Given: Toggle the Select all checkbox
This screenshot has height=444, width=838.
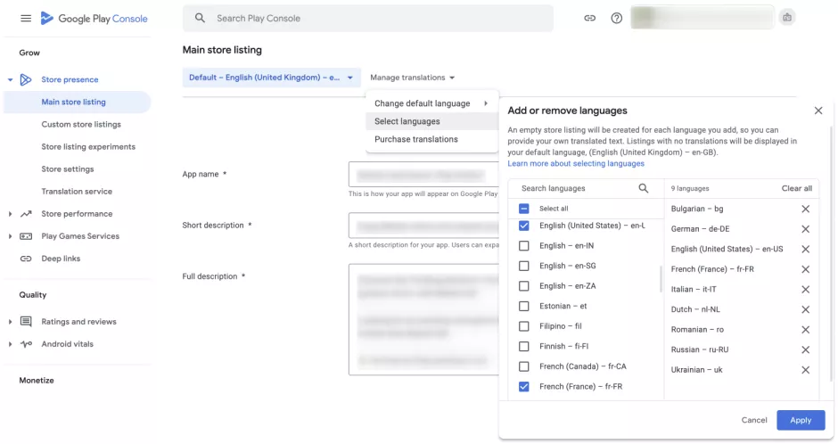Looking at the screenshot, I should 524,209.
